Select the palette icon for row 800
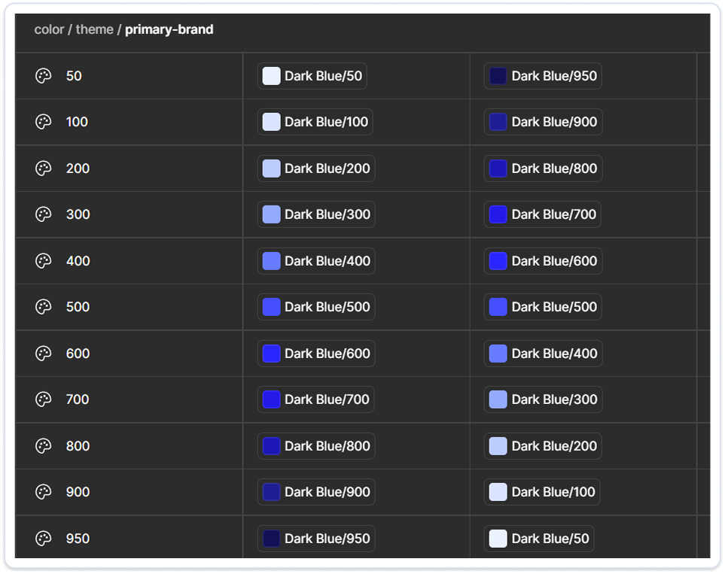 (x=44, y=445)
